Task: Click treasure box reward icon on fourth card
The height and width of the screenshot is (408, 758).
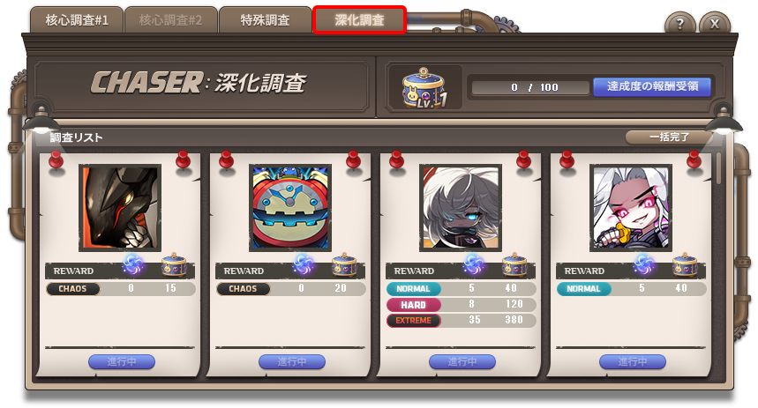Action: (x=685, y=264)
